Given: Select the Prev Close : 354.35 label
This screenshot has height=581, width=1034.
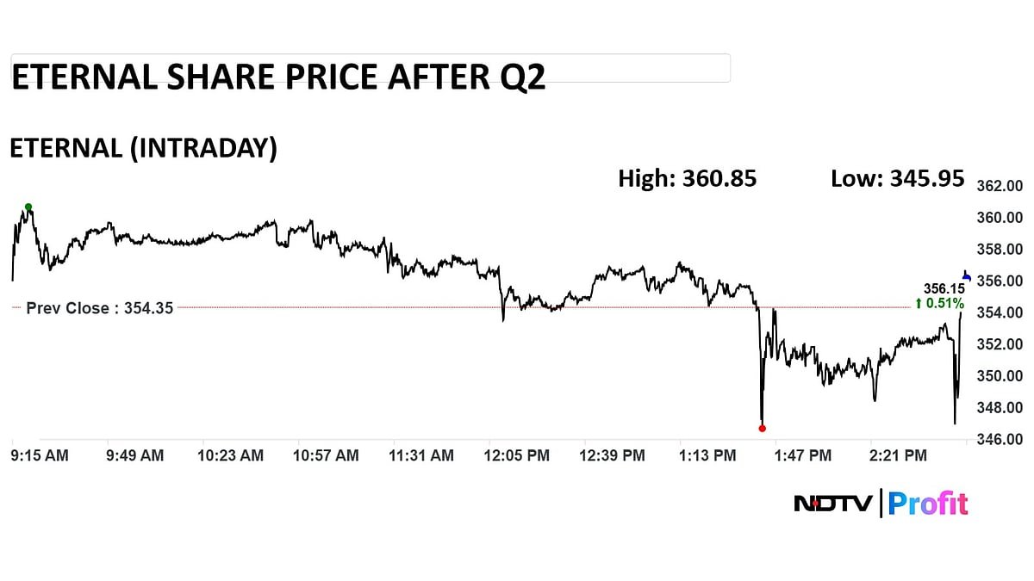Looking at the screenshot, I should click(x=99, y=307).
